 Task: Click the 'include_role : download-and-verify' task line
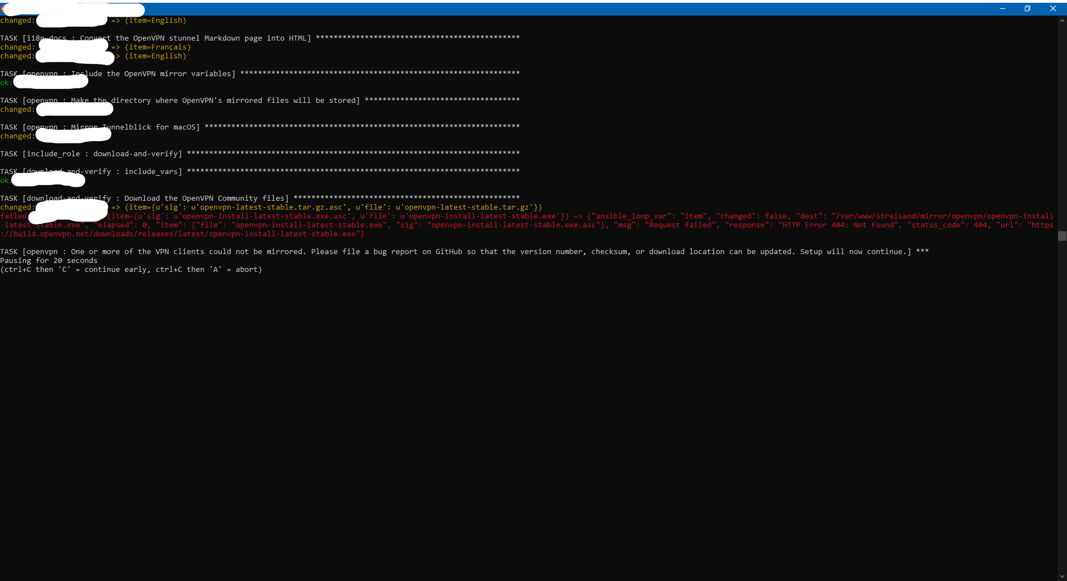[260, 154]
